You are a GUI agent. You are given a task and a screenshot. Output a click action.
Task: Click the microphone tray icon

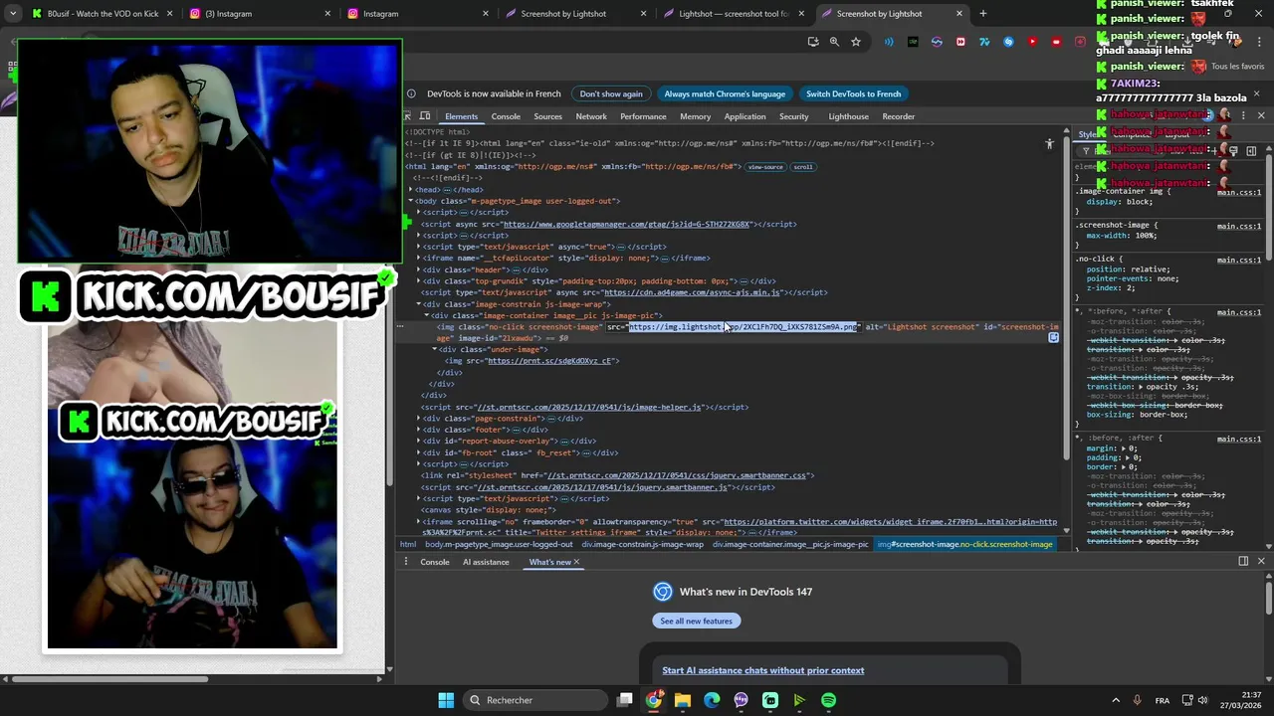pos(1138,700)
